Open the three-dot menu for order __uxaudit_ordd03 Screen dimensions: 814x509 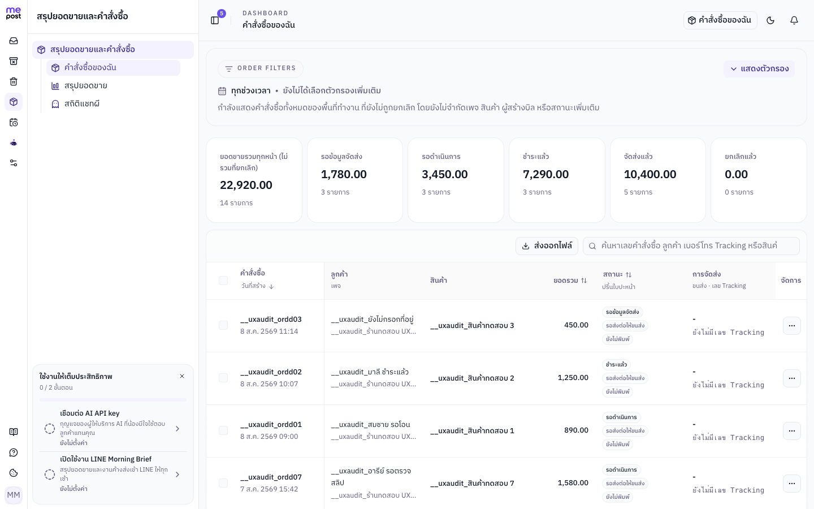tap(792, 326)
